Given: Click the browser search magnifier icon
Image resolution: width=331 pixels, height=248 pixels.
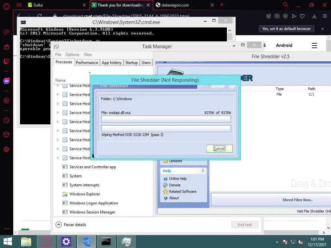Looking at the screenshot, I should point(286,5).
